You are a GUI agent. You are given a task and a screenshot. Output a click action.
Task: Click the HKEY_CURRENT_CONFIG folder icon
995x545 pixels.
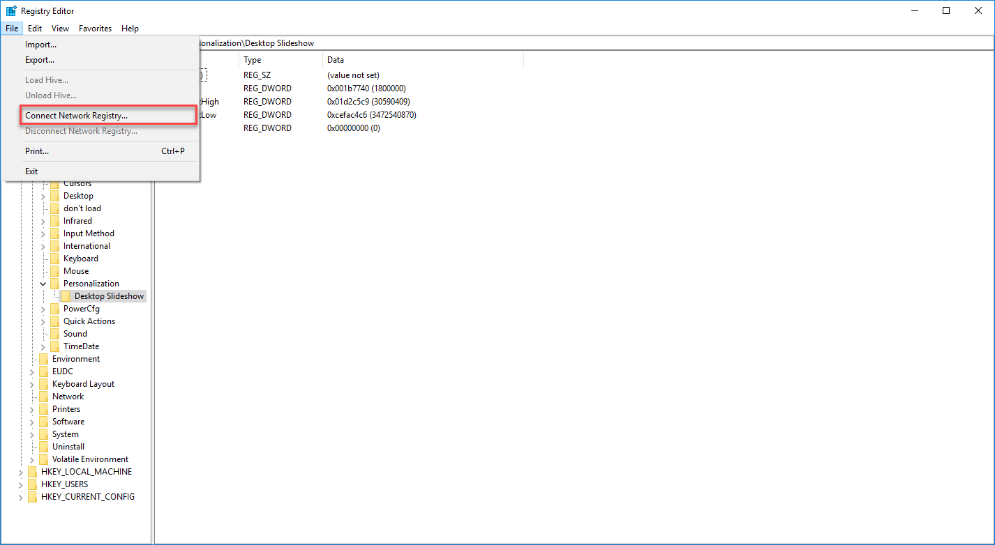[x=33, y=497]
